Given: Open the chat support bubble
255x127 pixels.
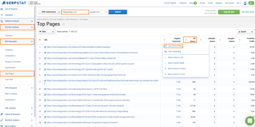Looking at the screenshot, I should [250, 121].
